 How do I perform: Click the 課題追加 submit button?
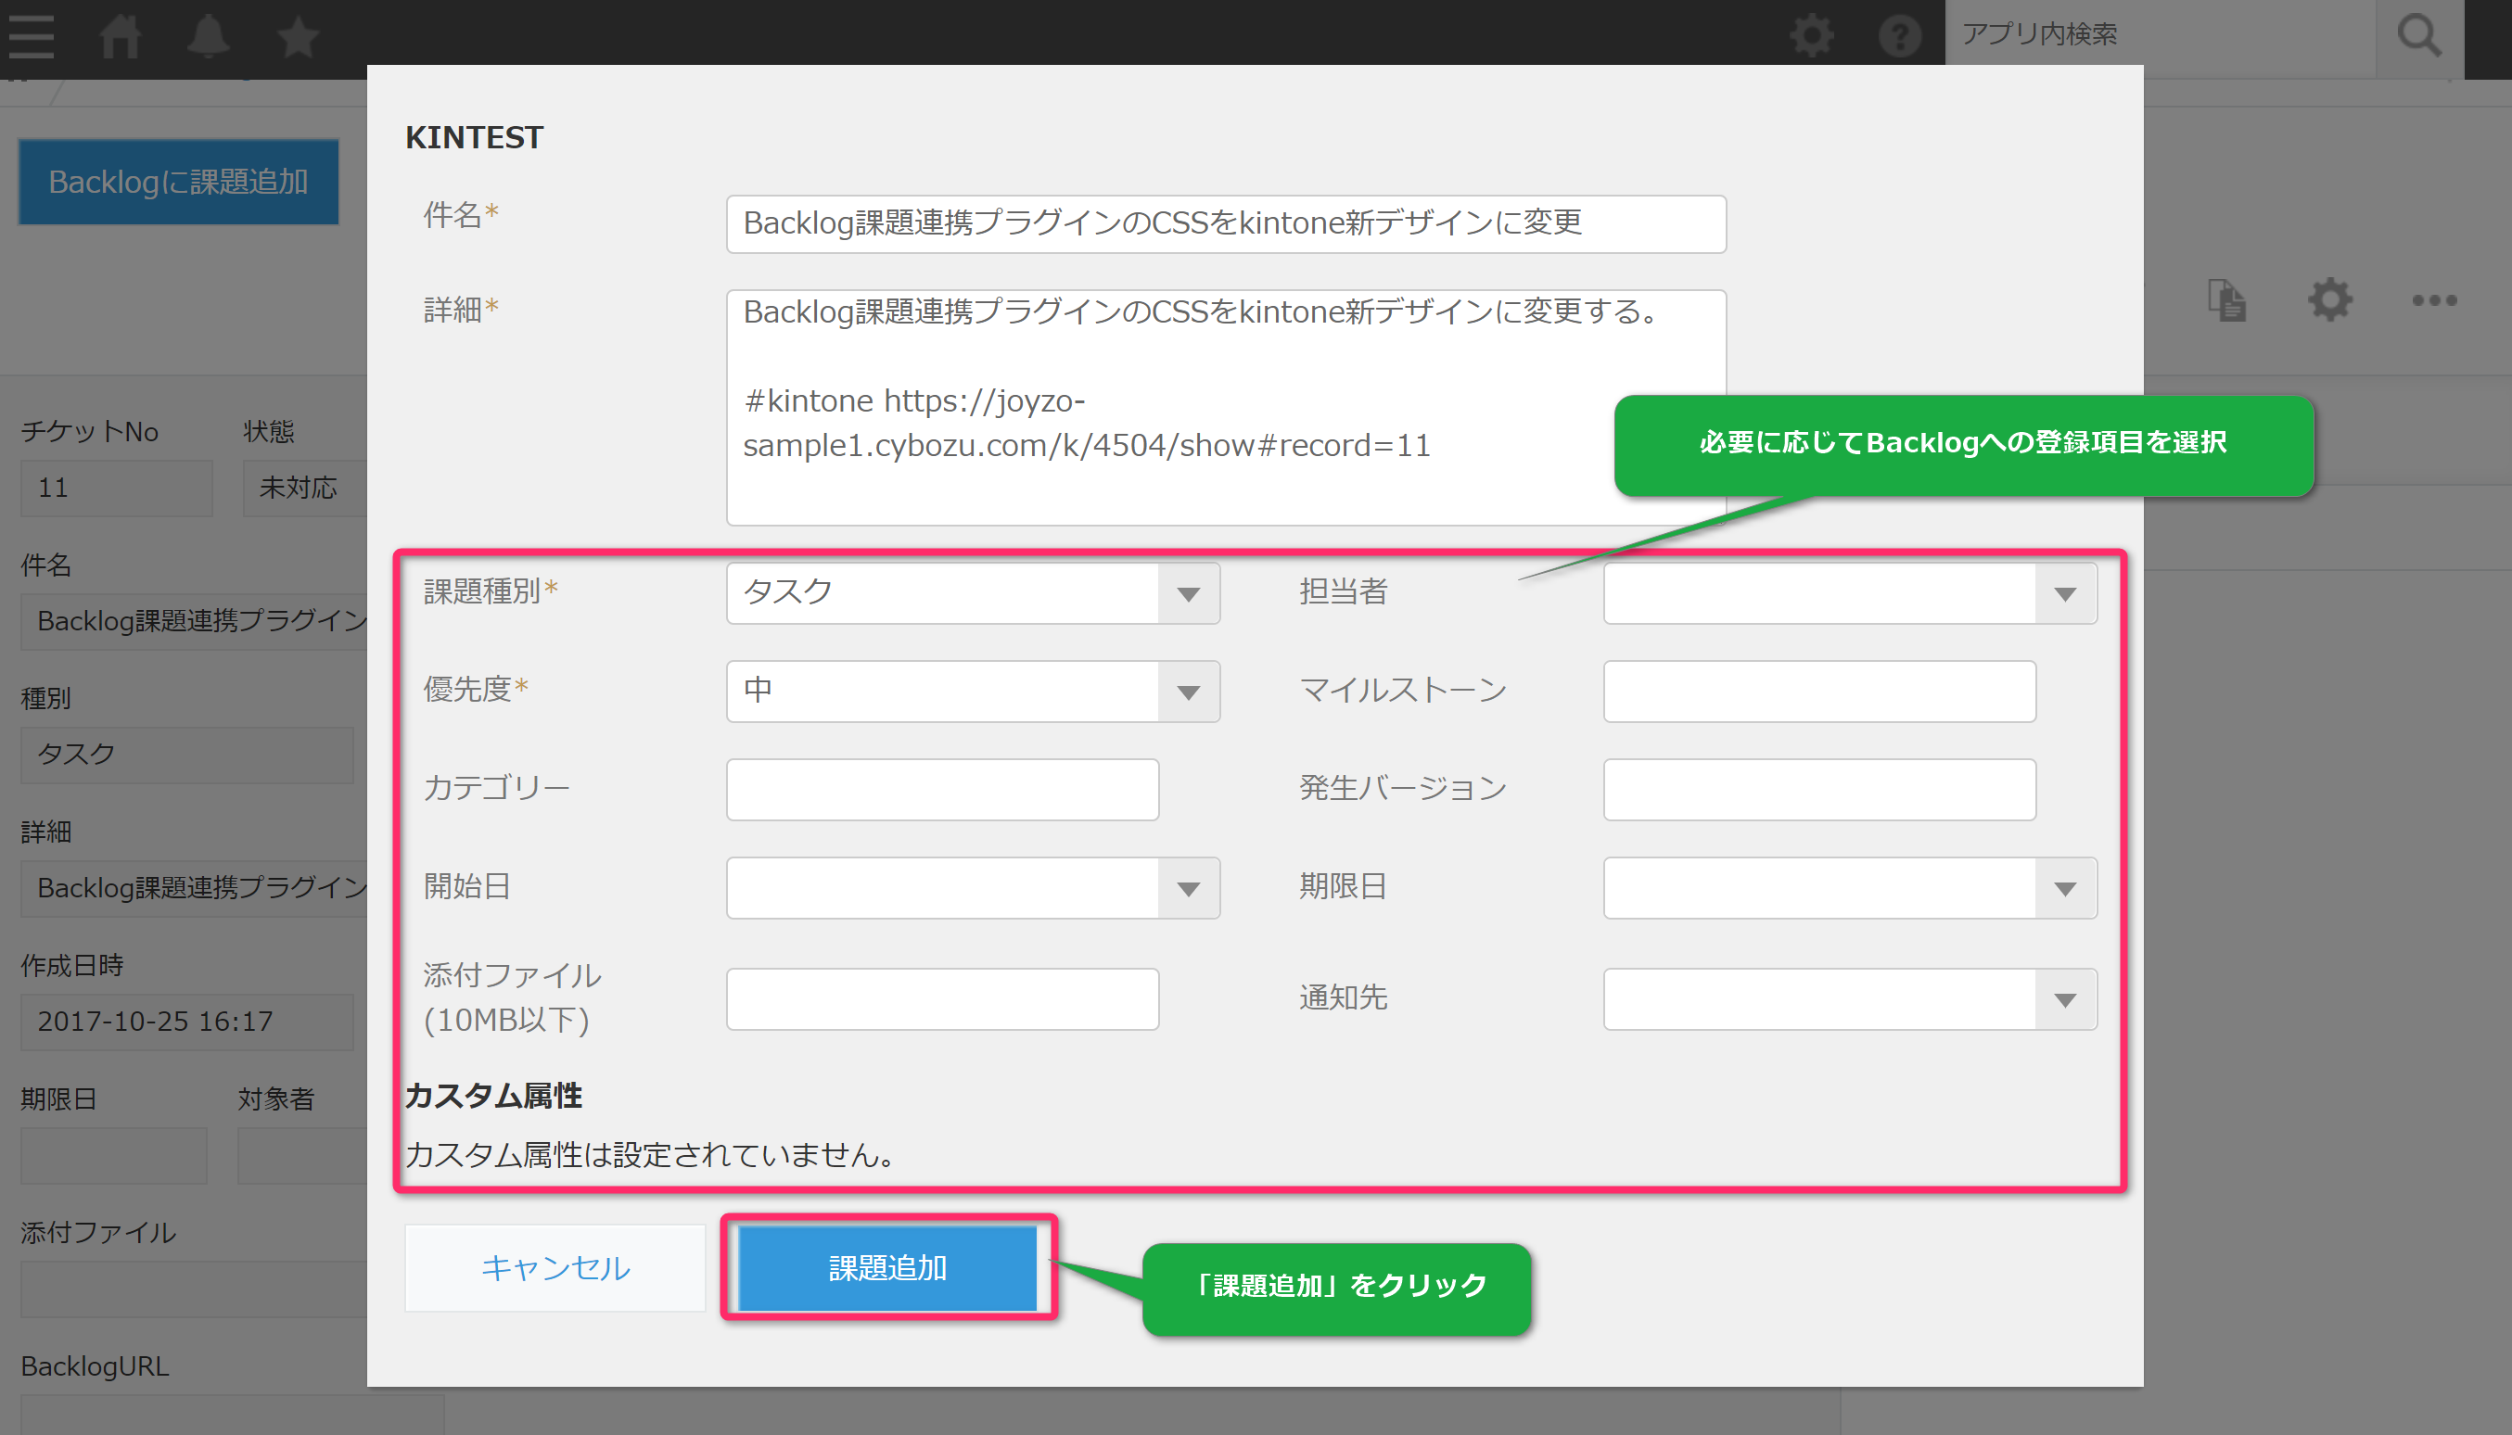point(887,1267)
